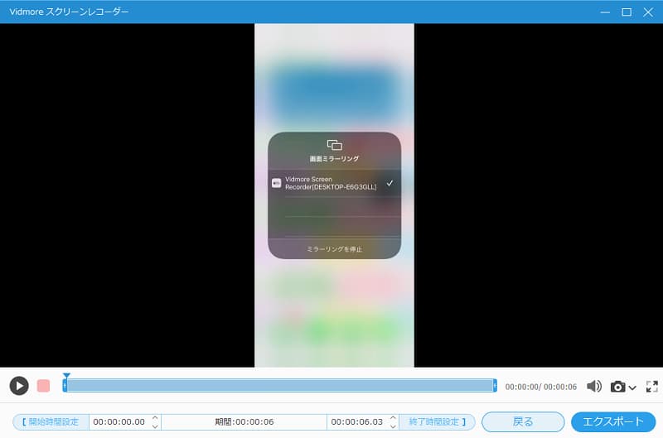Click the 終了時間設定 button
663x438 pixels.
(x=437, y=421)
